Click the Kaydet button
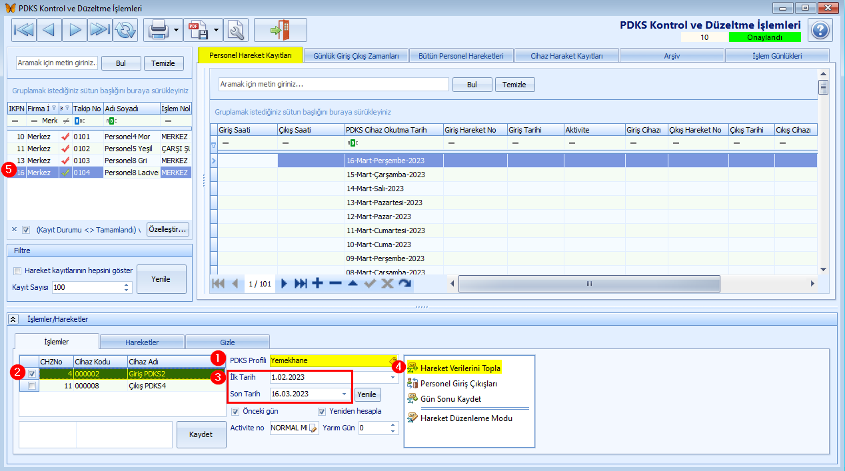The image size is (845, 471). [x=201, y=434]
